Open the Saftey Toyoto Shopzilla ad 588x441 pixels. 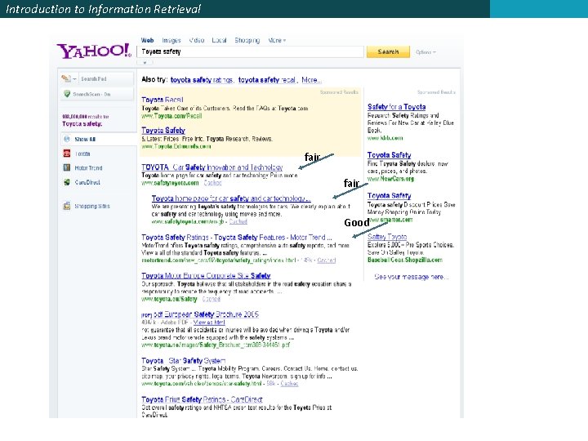pos(387,237)
